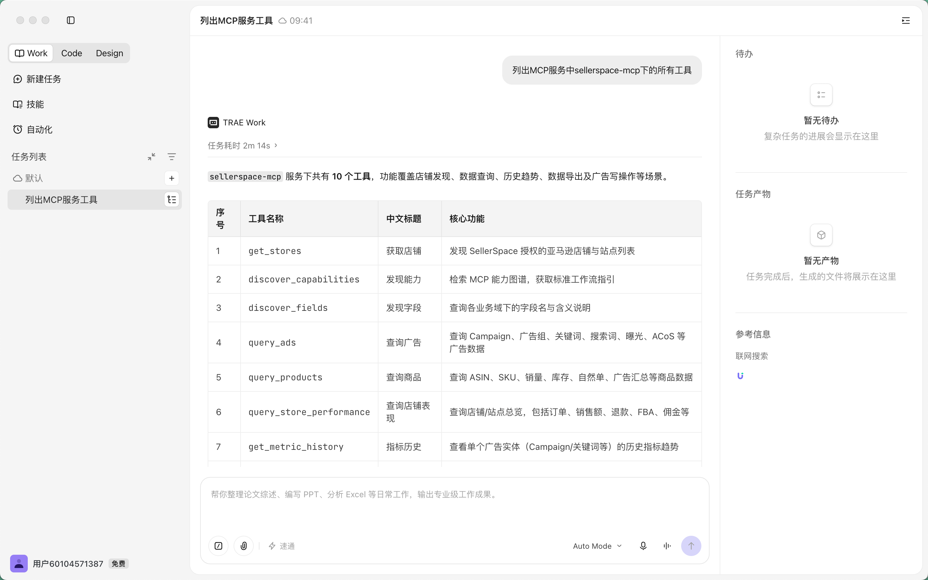The width and height of the screenshot is (928, 580).
Task: Click the empty todo list icon
Action: 821,95
